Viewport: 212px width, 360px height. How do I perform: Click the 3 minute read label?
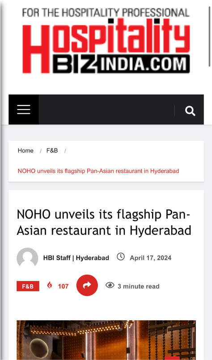point(139,286)
